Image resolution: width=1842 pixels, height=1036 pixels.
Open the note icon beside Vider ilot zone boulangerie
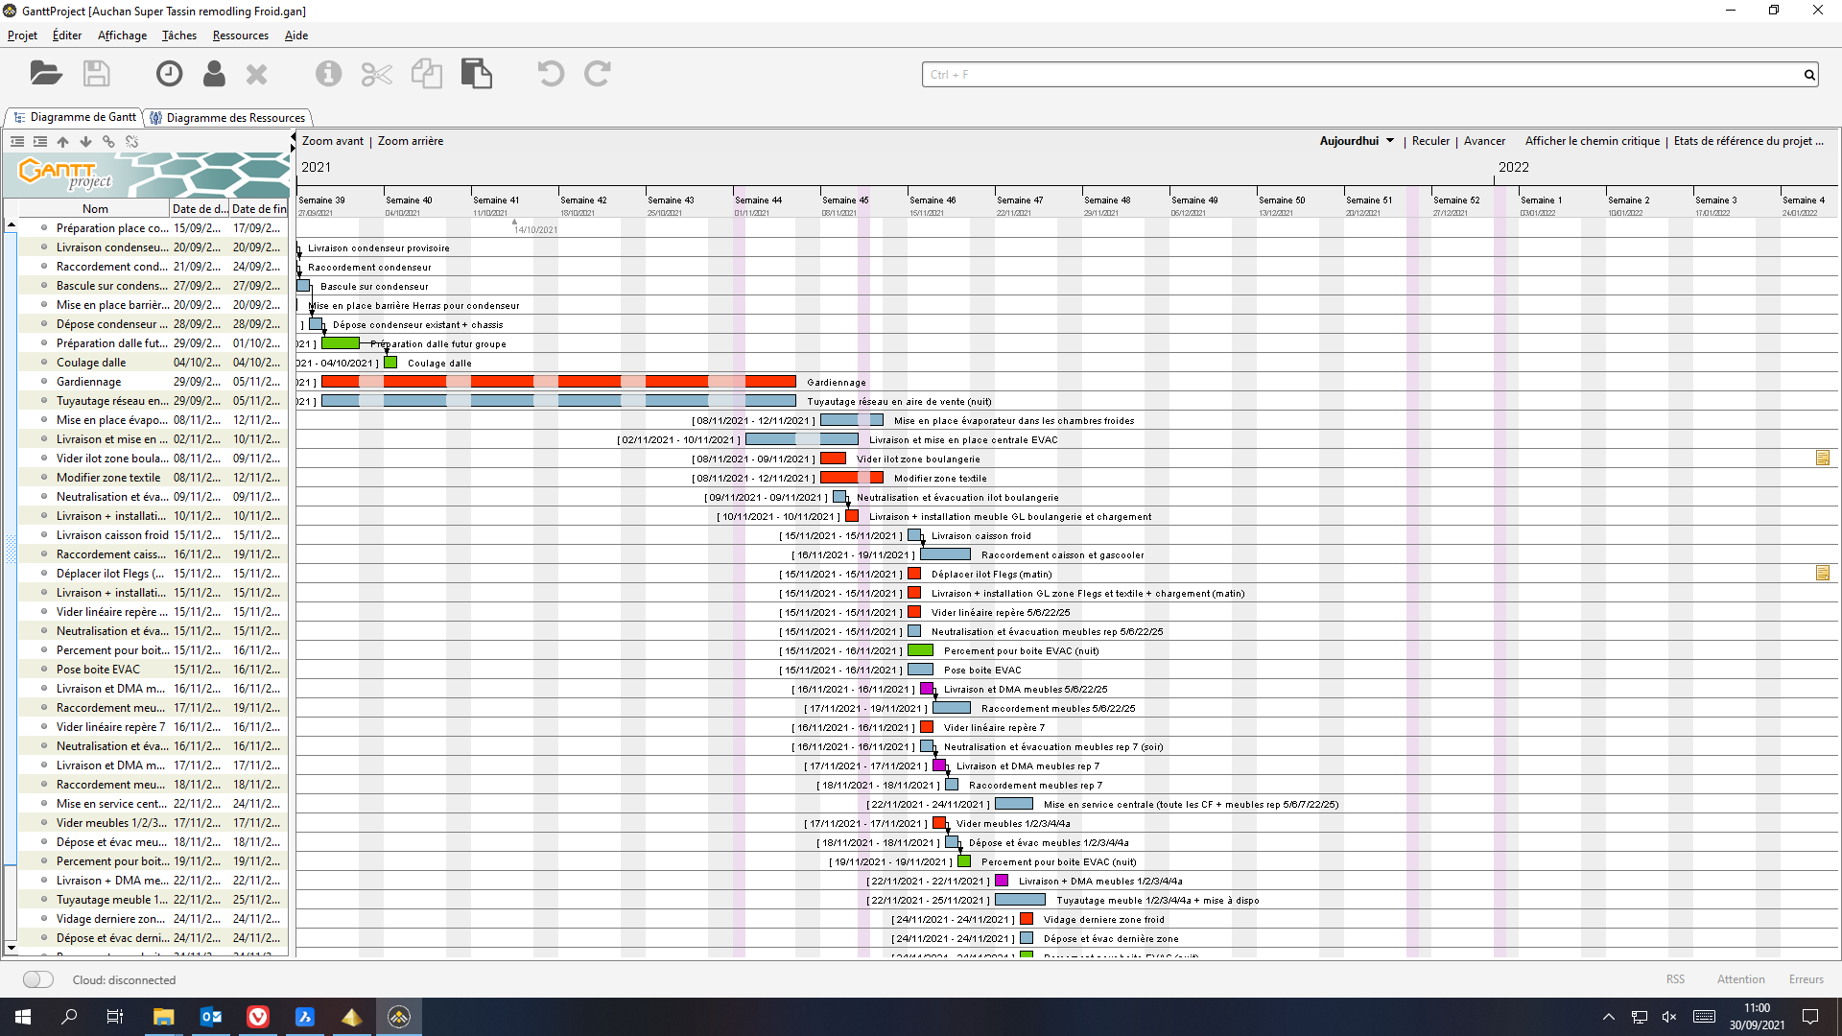coord(1825,458)
